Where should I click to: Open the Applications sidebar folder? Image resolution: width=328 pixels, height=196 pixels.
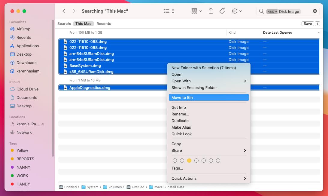(x=27, y=46)
